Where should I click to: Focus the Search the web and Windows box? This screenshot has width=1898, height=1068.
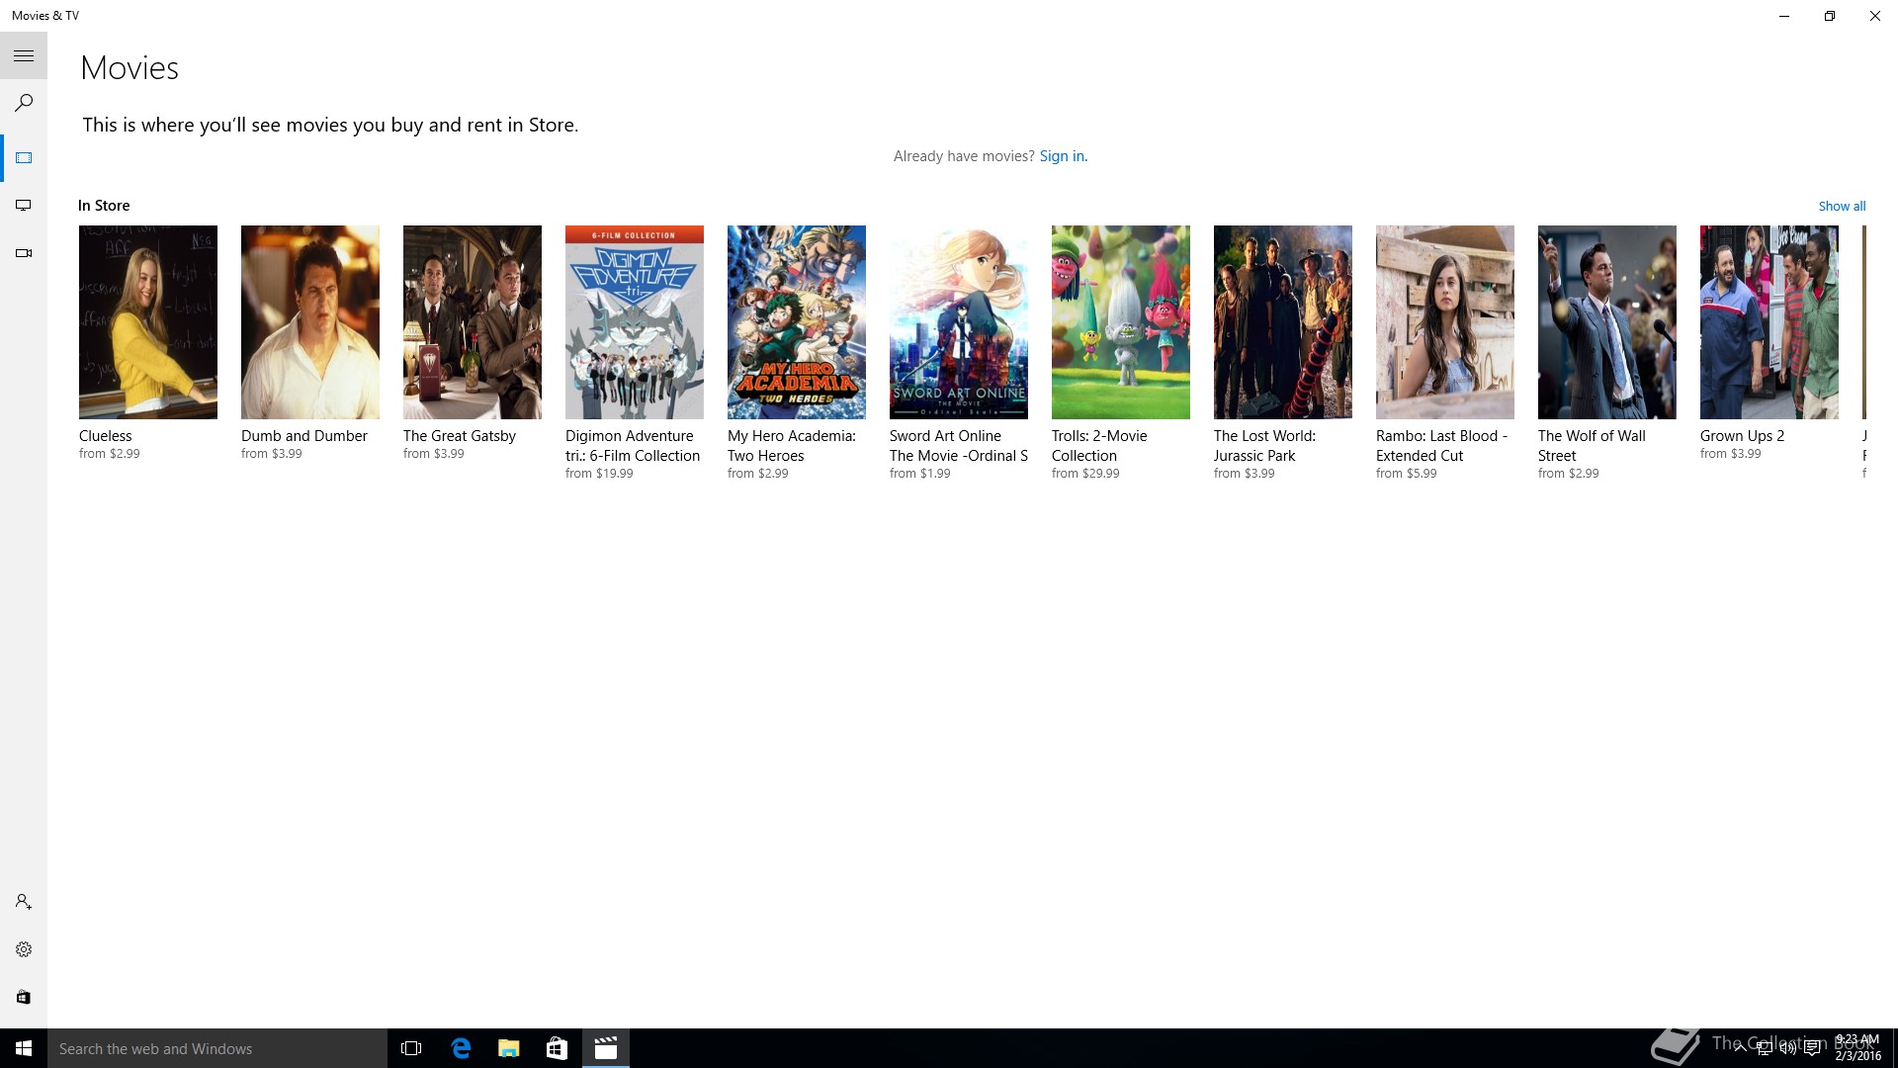click(x=217, y=1048)
